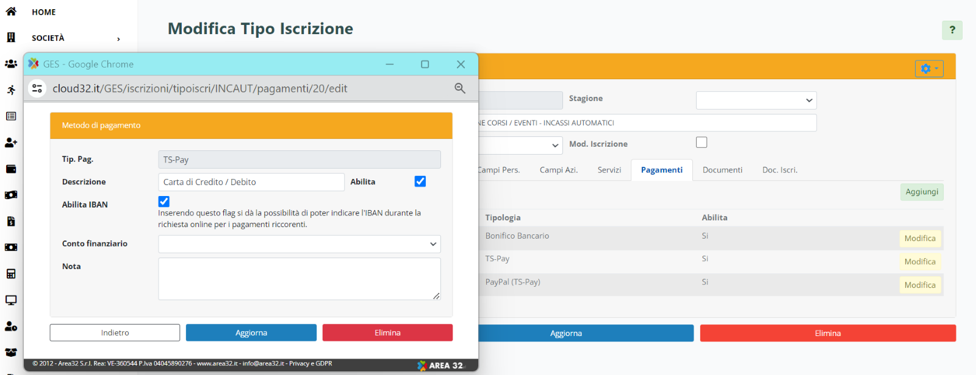Switch to the Documenti tab
The width and height of the screenshot is (976, 375).
(722, 170)
